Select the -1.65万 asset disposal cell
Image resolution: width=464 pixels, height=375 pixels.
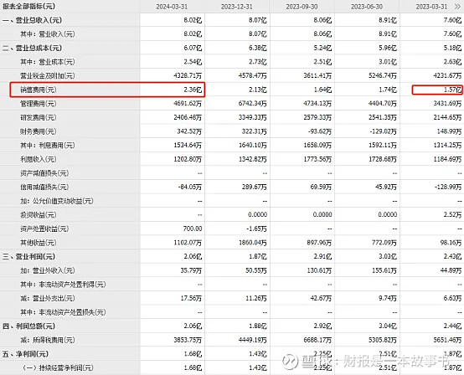tap(256, 229)
